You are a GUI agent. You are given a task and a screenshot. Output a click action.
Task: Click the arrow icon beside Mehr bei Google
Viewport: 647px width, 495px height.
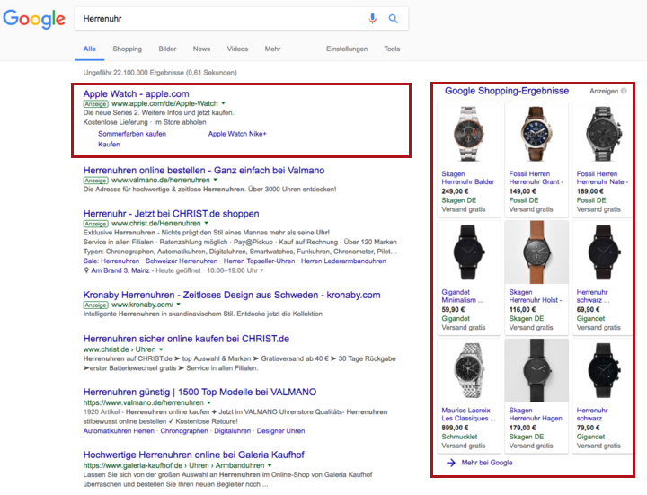click(451, 463)
